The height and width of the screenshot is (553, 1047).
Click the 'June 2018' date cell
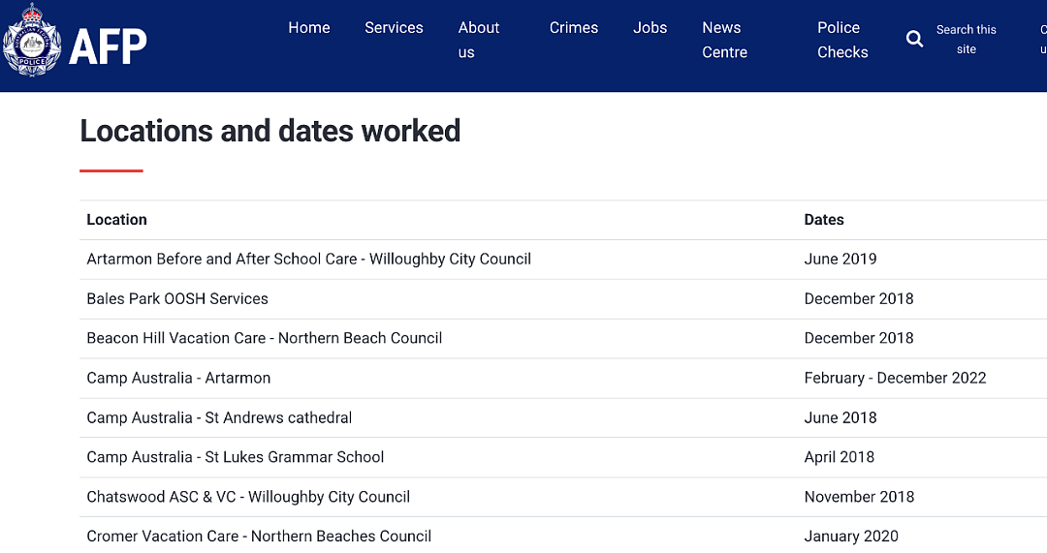841,417
